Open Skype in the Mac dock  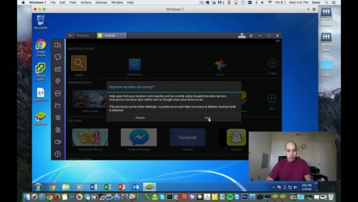tap(162, 197)
